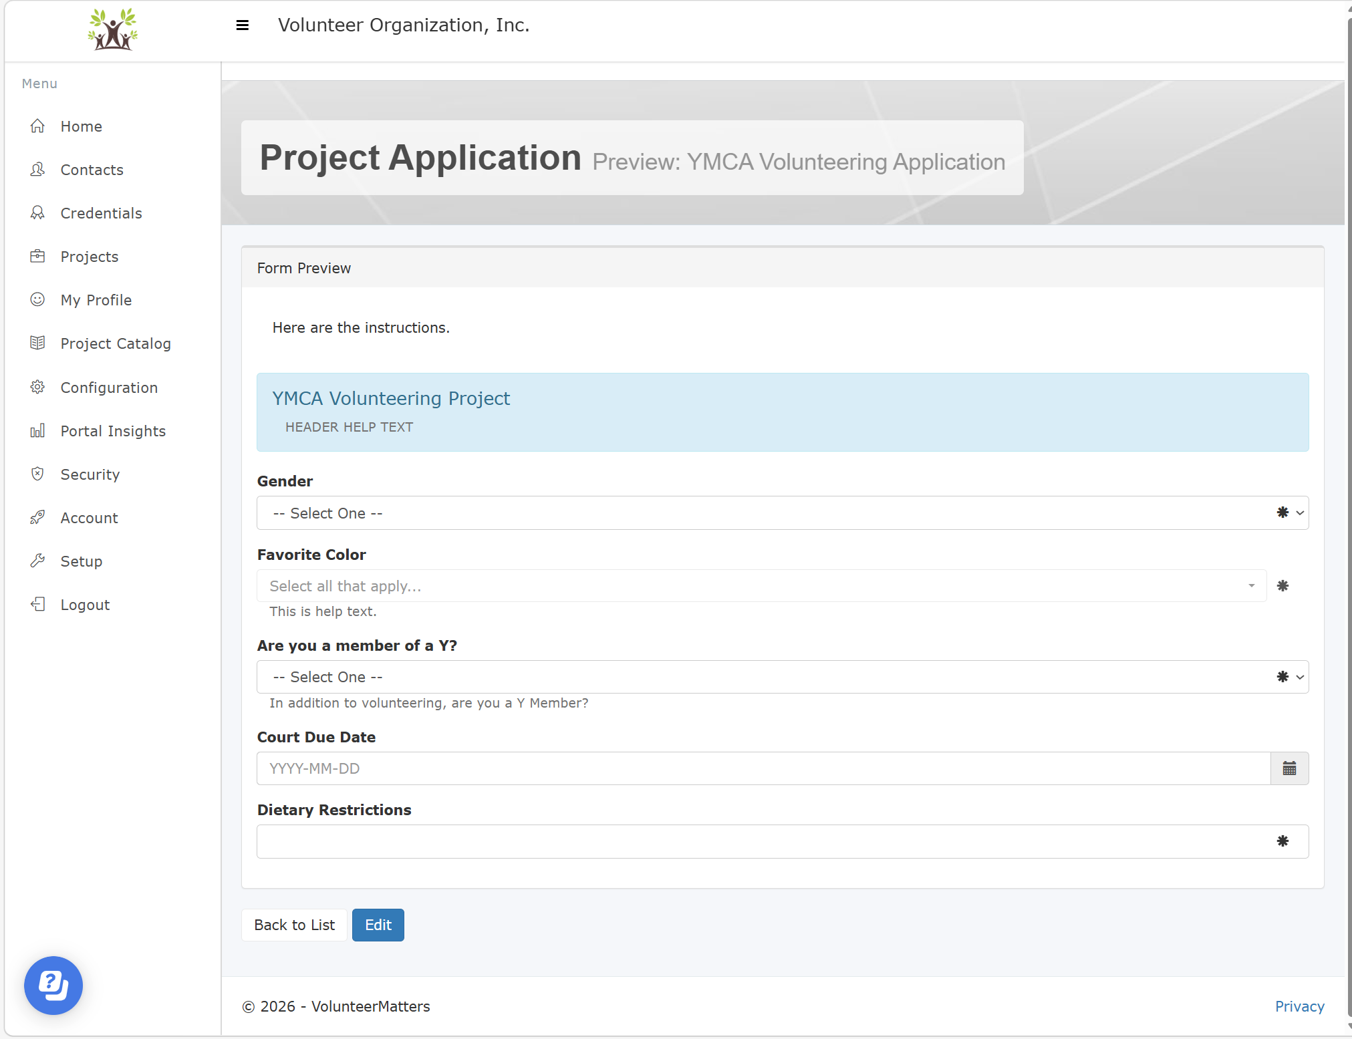Click the Credentials ribbon badge icon
Image resolution: width=1352 pixels, height=1039 pixels.
pos(37,213)
